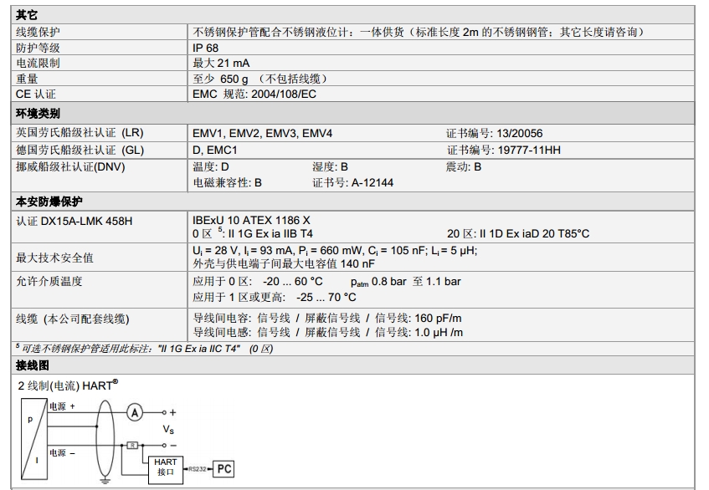Click 2 线制(电流) HART heading
709x490 pixels.
tap(68, 385)
